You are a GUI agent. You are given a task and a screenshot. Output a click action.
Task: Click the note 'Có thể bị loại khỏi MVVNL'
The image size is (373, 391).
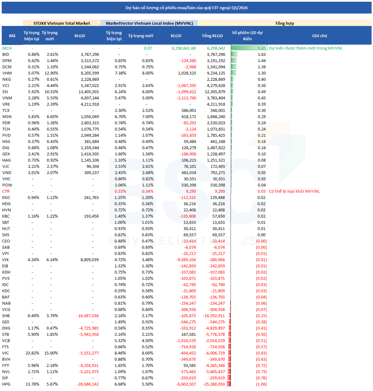click(294, 191)
